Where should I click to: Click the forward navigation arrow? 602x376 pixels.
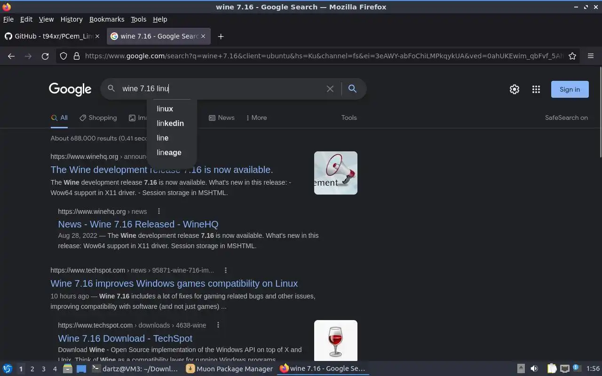click(28, 56)
